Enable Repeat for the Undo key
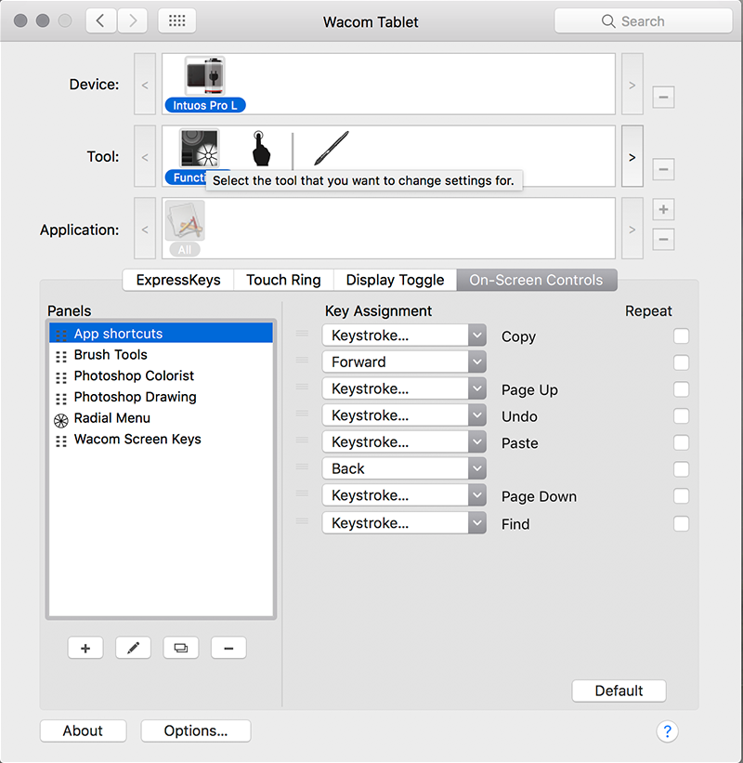Screen dimensions: 743x763 (x=682, y=416)
